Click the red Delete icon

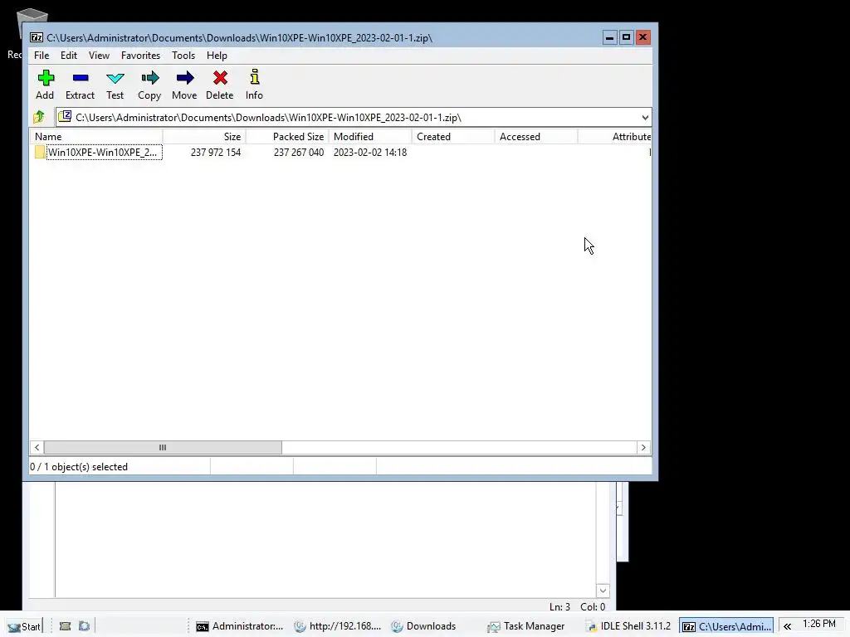220,78
